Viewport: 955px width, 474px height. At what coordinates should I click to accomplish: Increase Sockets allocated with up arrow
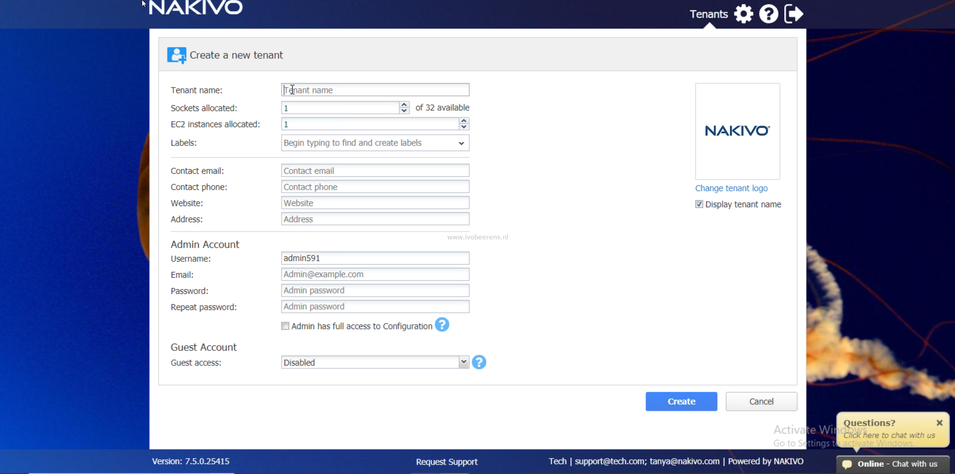pyautogui.click(x=404, y=105)
